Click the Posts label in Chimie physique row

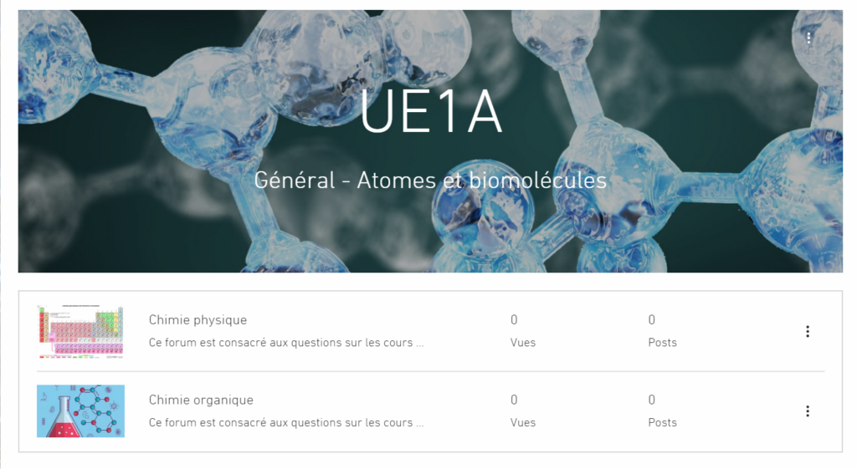click(x=663, y=343)
